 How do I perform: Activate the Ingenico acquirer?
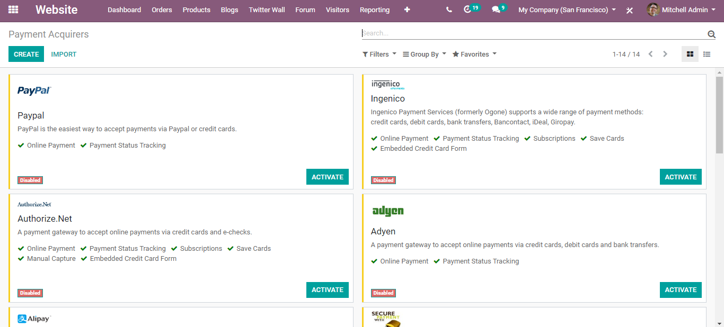(x=681, y=177)
